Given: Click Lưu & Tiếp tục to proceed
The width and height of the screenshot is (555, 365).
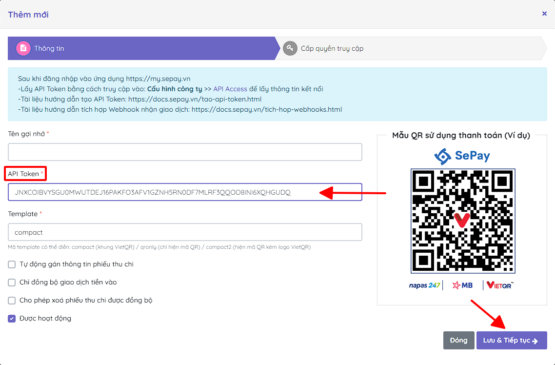Looking at the screenshot, I should pos(512,340).
